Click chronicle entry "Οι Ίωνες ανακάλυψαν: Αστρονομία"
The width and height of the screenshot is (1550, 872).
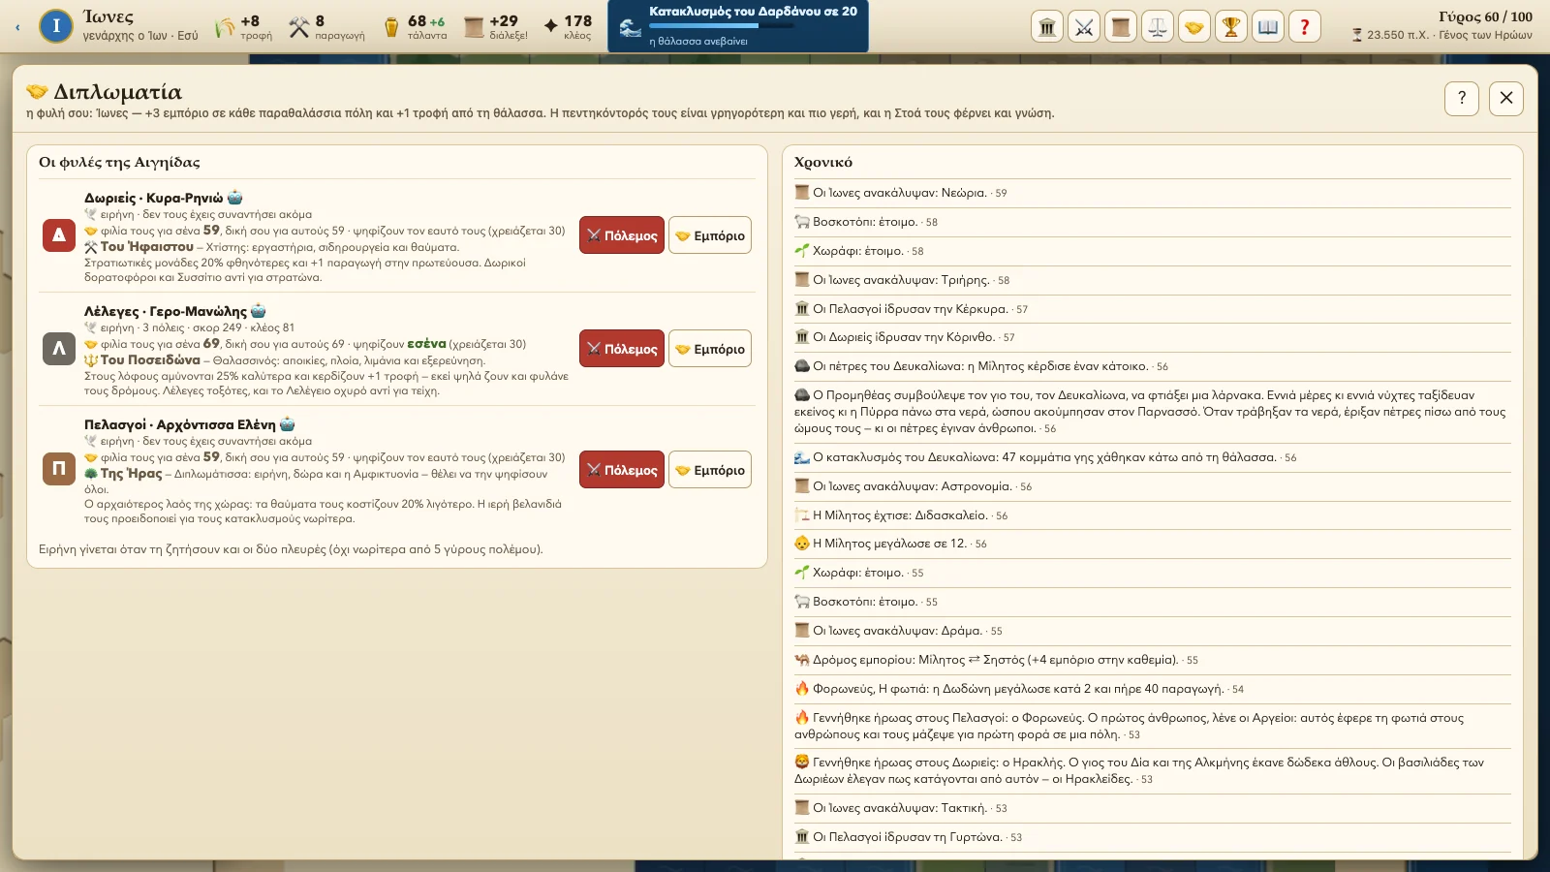(1153, 486)
